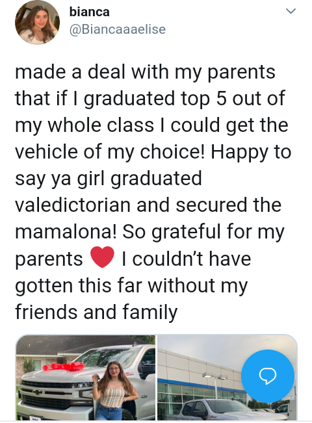Tap the blue reply bubble button
The height and width of the screenshot is (423, 312).
tap(267, 376)
